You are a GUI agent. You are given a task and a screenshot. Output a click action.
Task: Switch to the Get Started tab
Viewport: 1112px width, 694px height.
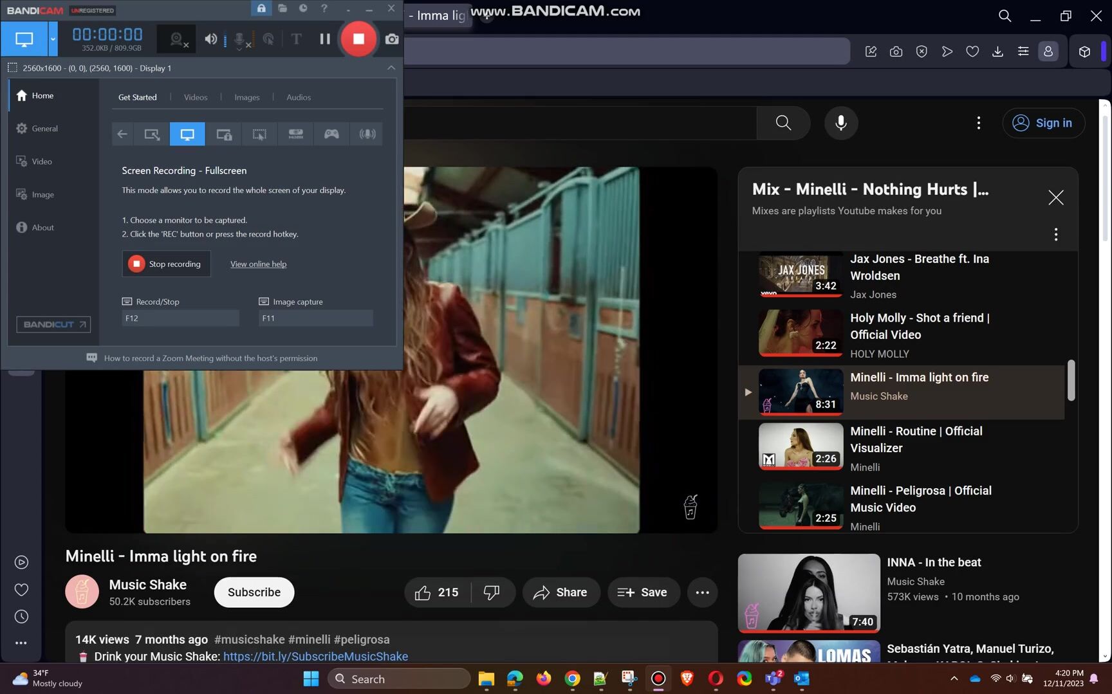pos(137,97)
